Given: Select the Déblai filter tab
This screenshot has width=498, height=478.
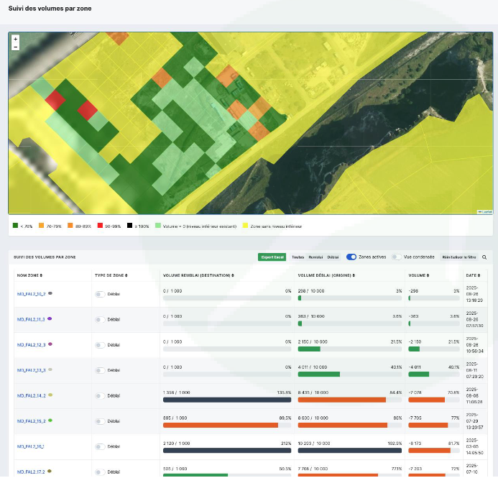Looking at the screenshot, I should coord(333,257).
